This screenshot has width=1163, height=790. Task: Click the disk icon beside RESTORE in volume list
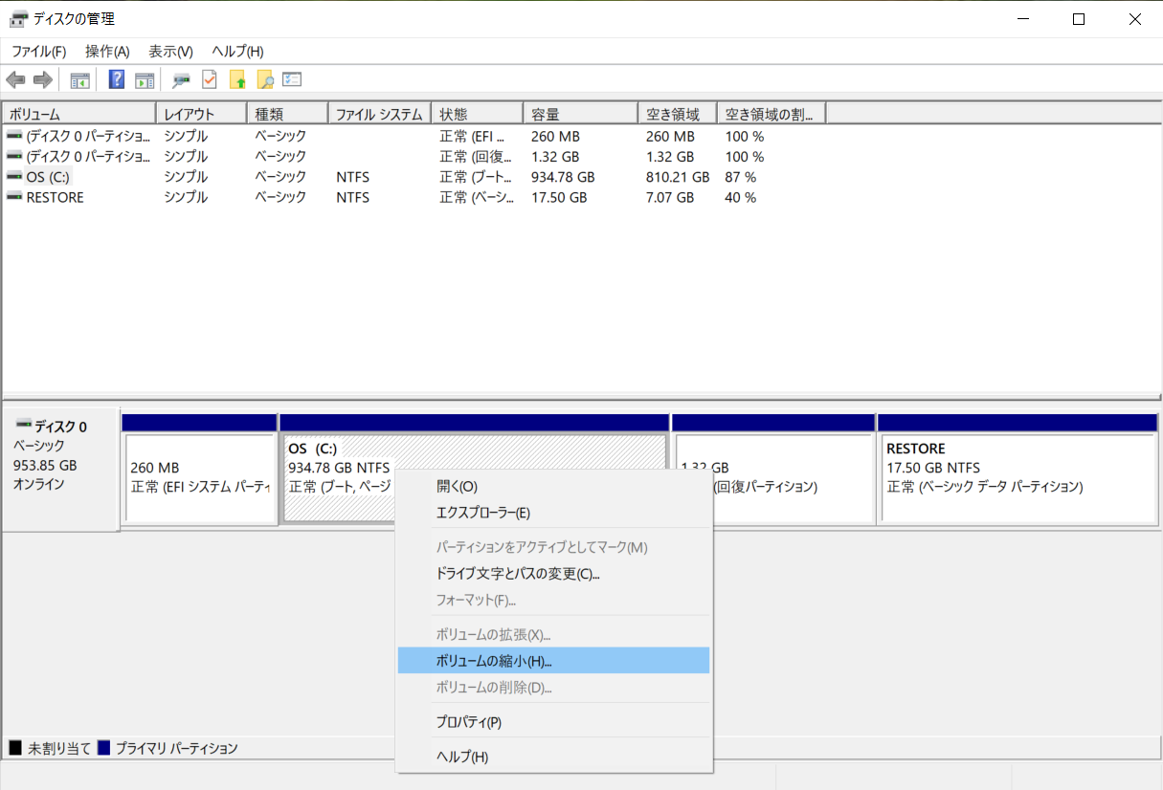(14, 197)
